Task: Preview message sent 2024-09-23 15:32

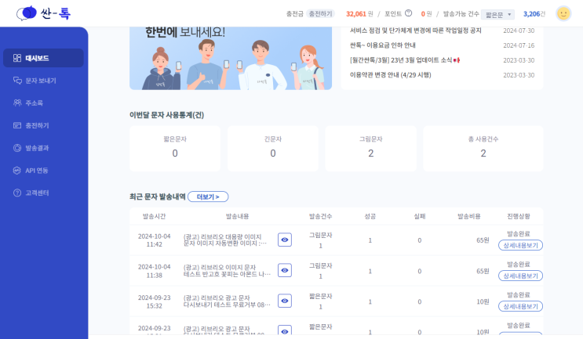Action: [284, 301]
